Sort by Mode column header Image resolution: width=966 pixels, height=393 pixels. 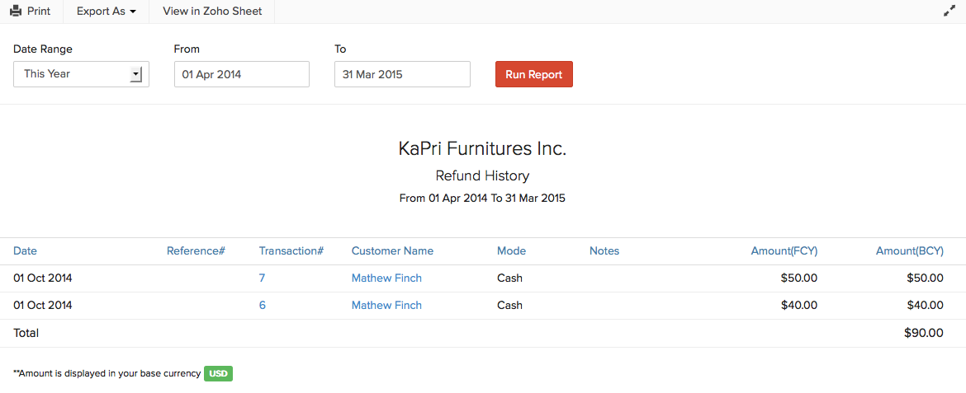(x=511, y=251)
